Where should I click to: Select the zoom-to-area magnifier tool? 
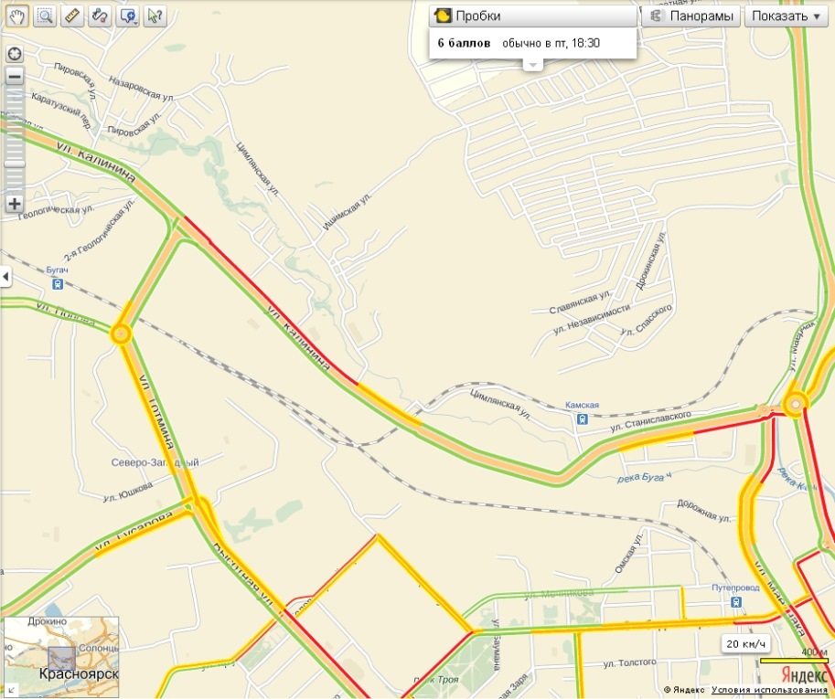(45, 16)
